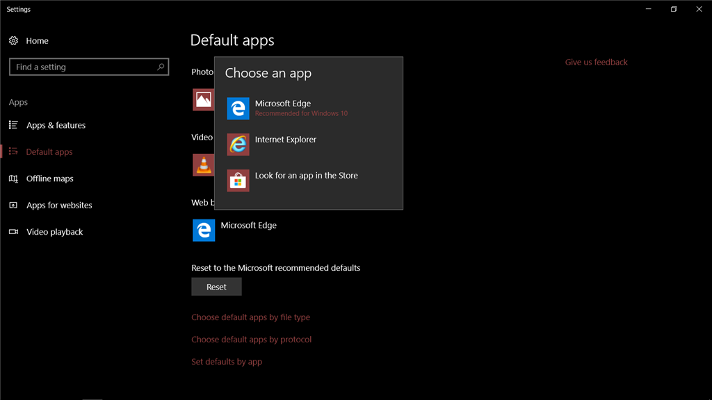Choose Look for an app in the Store
Viewport: 712px width, 400px height.
(x=309, y=181)
